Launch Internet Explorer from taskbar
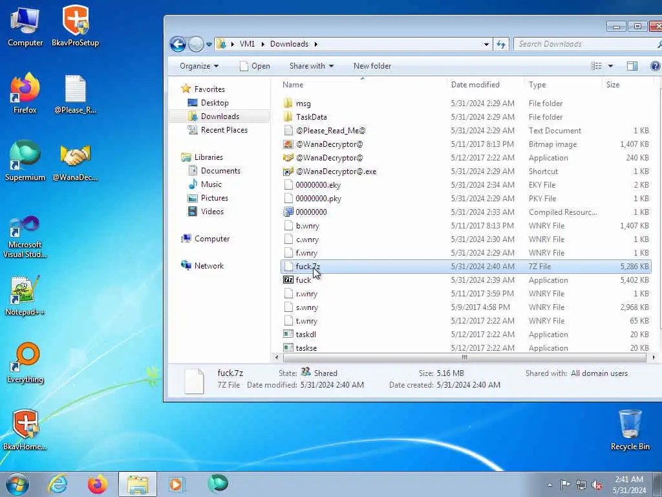 click(57, 484)
